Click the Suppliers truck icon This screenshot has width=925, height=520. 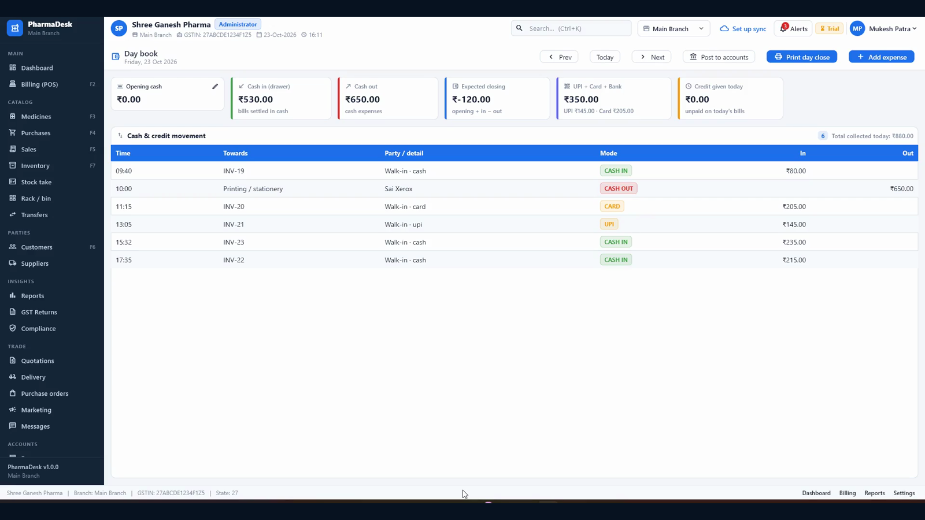point(13,263)
